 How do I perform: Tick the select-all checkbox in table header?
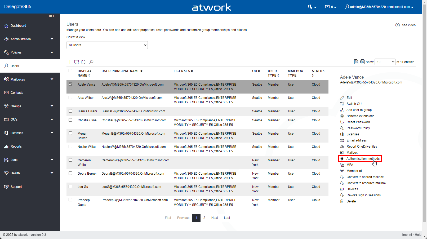(x=70, y=71)
